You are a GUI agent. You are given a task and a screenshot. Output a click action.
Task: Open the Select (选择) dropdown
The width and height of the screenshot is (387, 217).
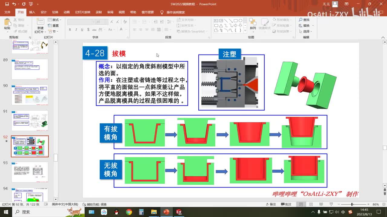[306, 31]
